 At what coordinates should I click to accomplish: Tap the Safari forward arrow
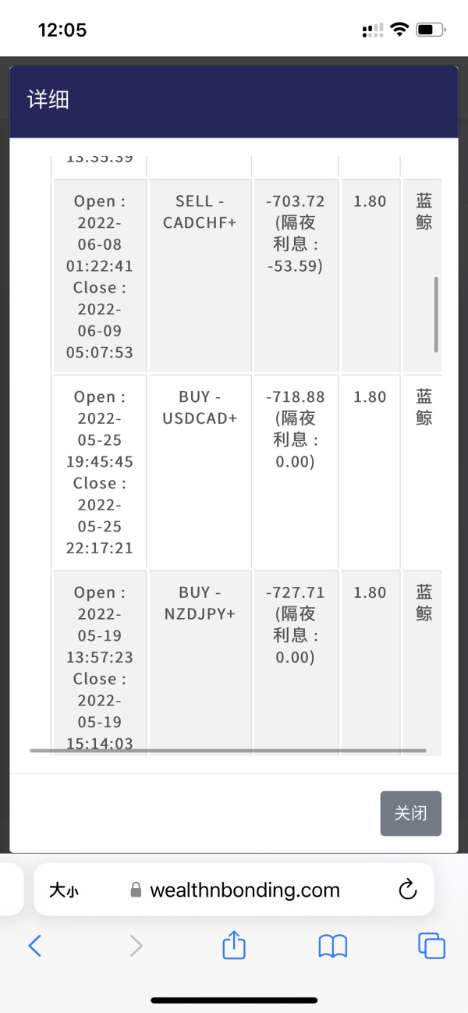[136, 946]
